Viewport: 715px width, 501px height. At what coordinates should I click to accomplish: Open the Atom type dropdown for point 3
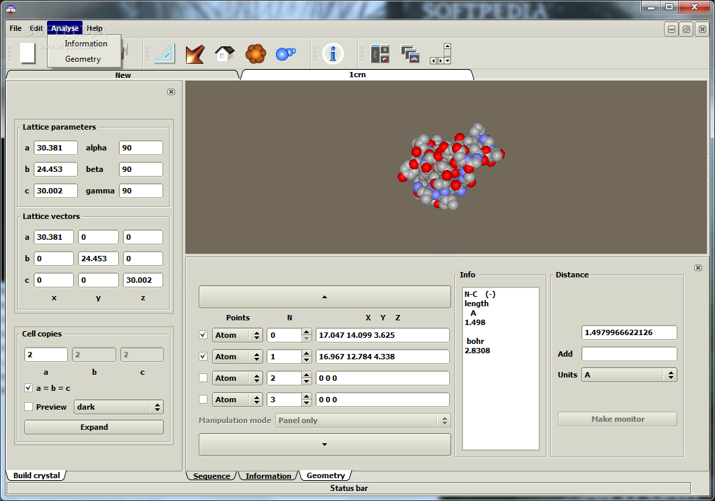(237, 399)
